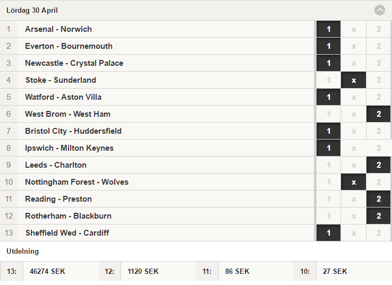
Task: Select 2 for Sheffield Wed - Cardiff
Action: [379, 233]
